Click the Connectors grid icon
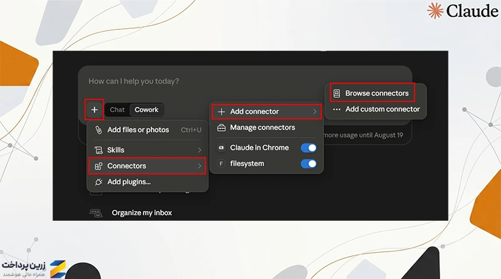This screenshot has width=501, height=279. point(98,166)
